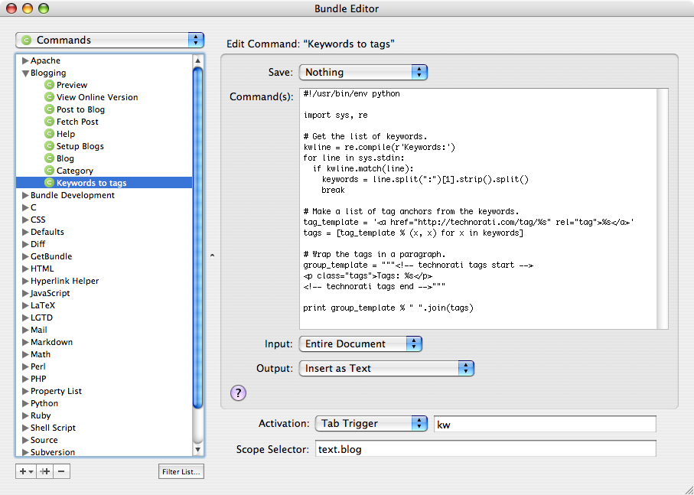Select the Fetch Post command

(x=104, y=121)
